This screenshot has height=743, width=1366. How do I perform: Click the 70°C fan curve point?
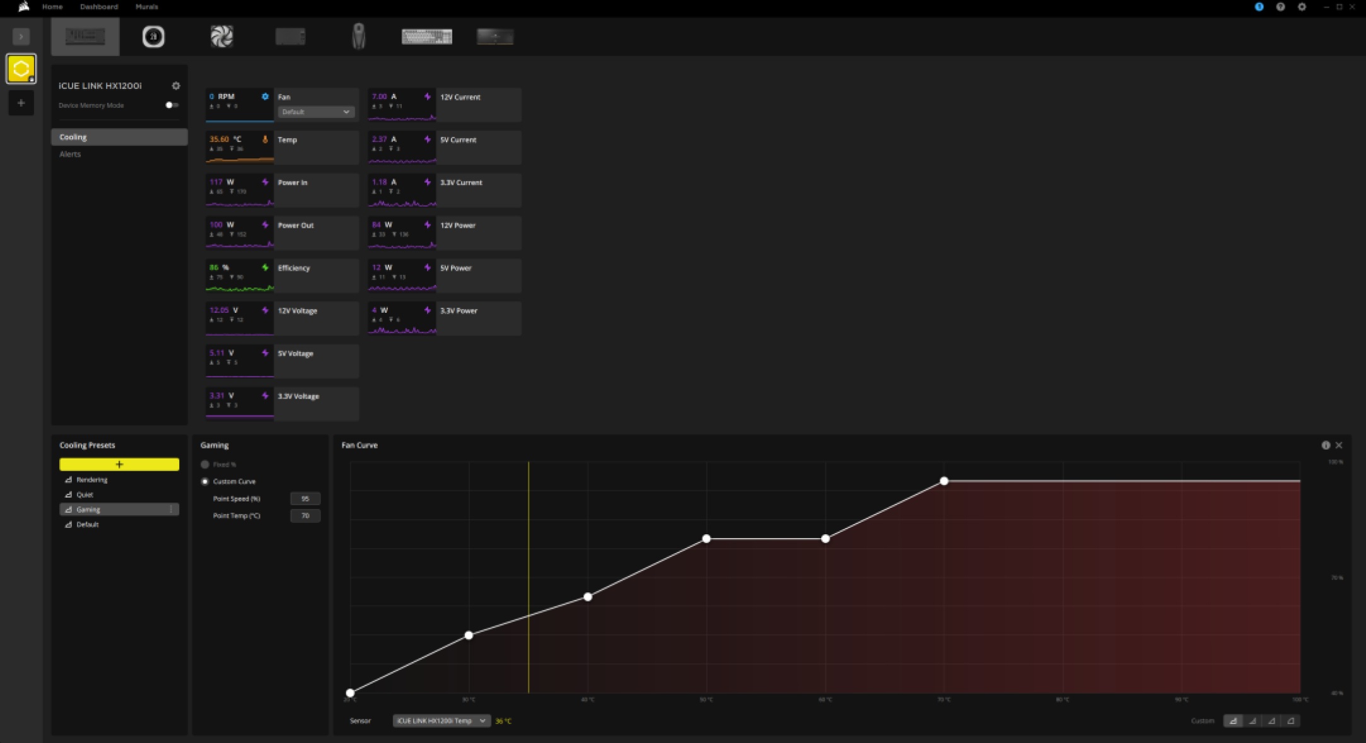tap(943, 481)
